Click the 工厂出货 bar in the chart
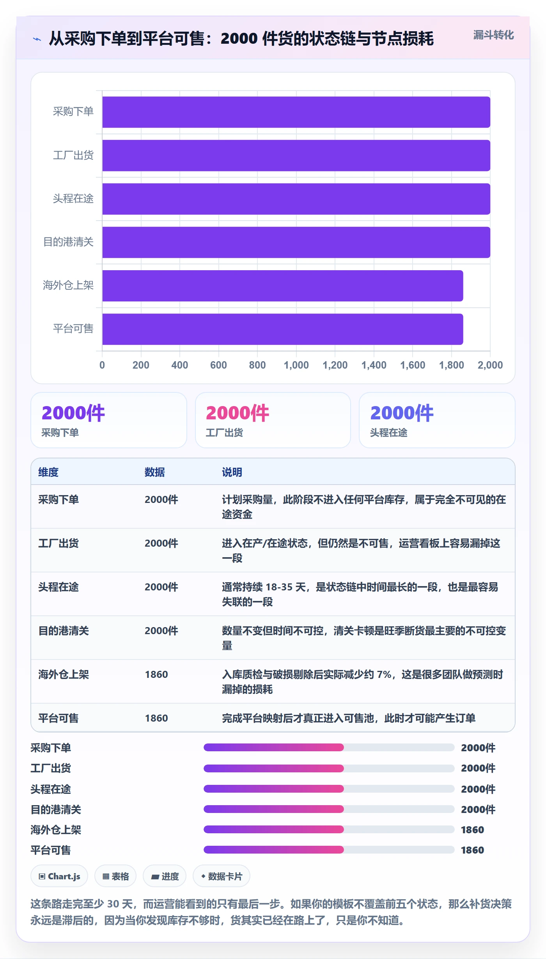Screen dimensions: 546x959 296,155
